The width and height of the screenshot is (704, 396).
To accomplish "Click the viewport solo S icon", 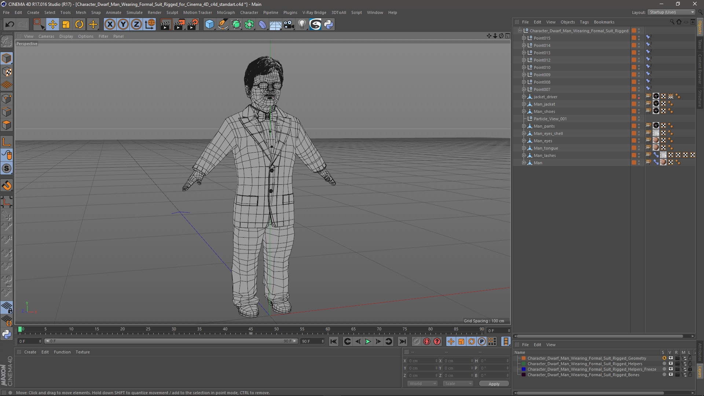I will [x=7, y=169].
